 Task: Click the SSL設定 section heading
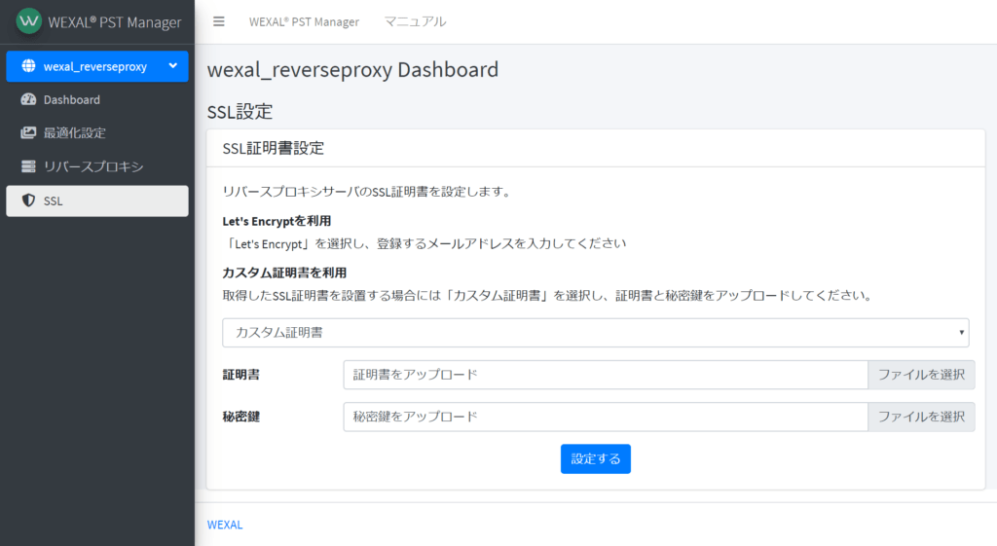click(x=240, y=112)
